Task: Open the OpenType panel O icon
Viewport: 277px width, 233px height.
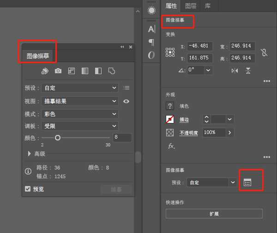Action: click(x=151, y=55)
